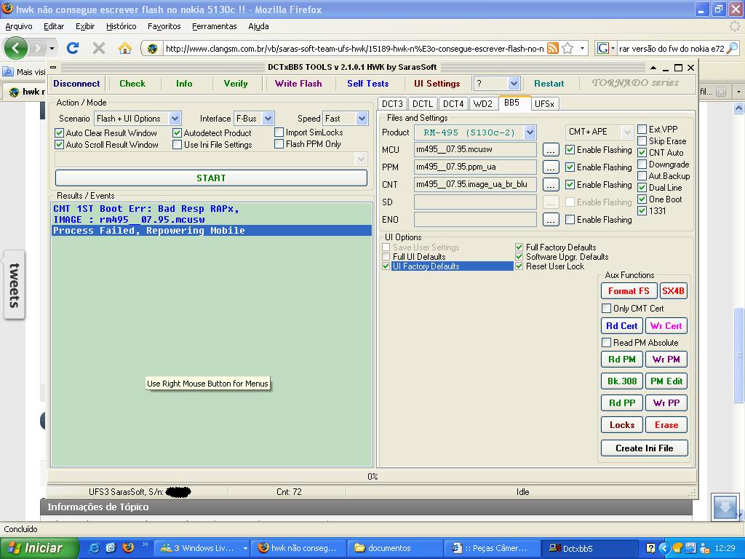Open the Firefox tab list dropdown
This screenshot has height=559, width=745.
tap(738, 91)
